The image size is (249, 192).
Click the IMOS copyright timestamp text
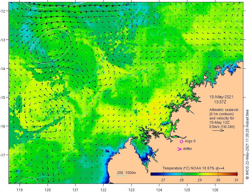[247, 144]
